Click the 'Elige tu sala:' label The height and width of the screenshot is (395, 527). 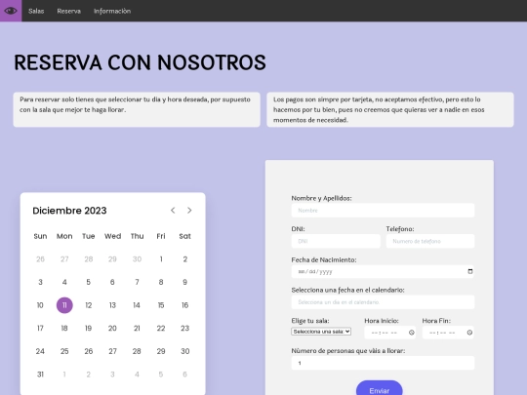point(310,321)
